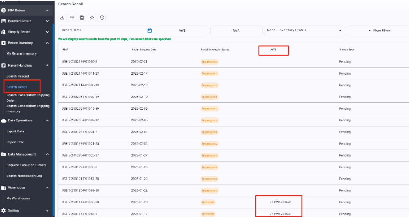Expand the More Filters dropdown

tap(379, 30)
